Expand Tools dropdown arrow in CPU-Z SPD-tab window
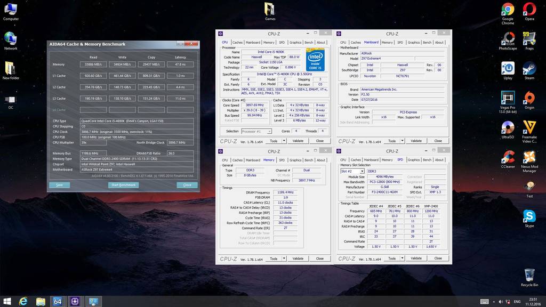 click(403, 258)
